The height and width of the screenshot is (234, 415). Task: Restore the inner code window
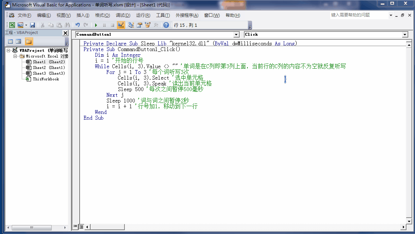coord(403,15)
